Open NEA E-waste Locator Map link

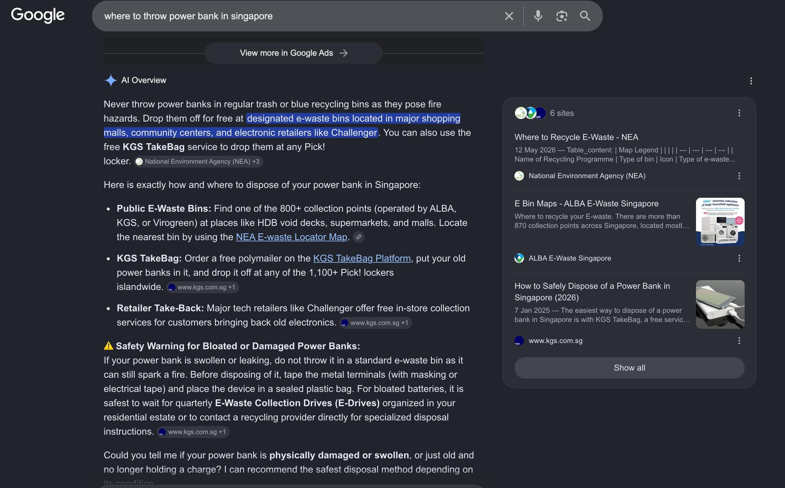tap(292, 237)
